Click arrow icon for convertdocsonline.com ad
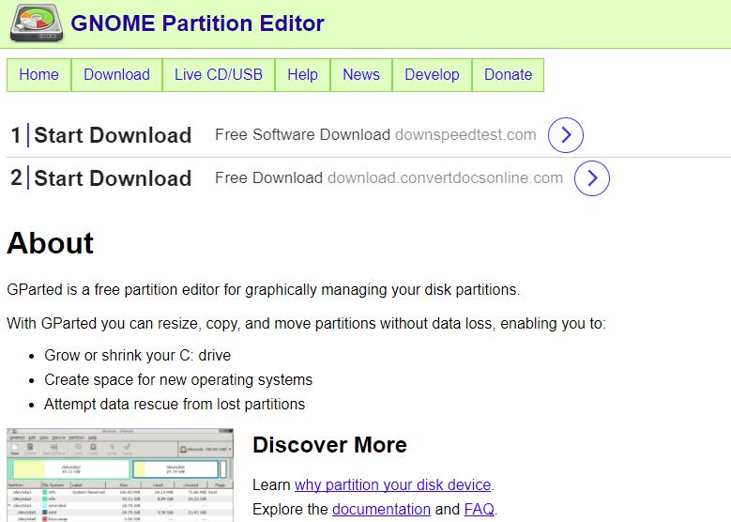The height and width of the screenshot is (522, 731). tap(592, 177)
